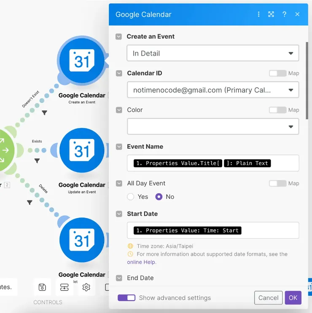Collapse the Color field
Image resolution: width=312 pixels, height=313 pixels.
tap(119, 110)
